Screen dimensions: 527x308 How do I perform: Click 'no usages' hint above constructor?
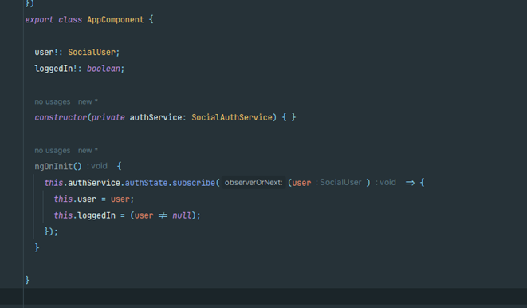53,101
